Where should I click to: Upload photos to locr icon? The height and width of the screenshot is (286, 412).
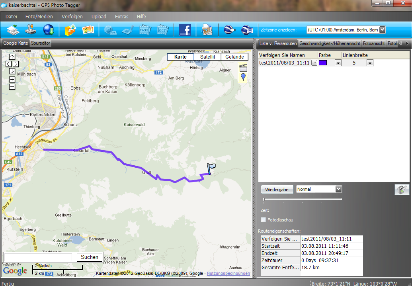coord(163,30)
